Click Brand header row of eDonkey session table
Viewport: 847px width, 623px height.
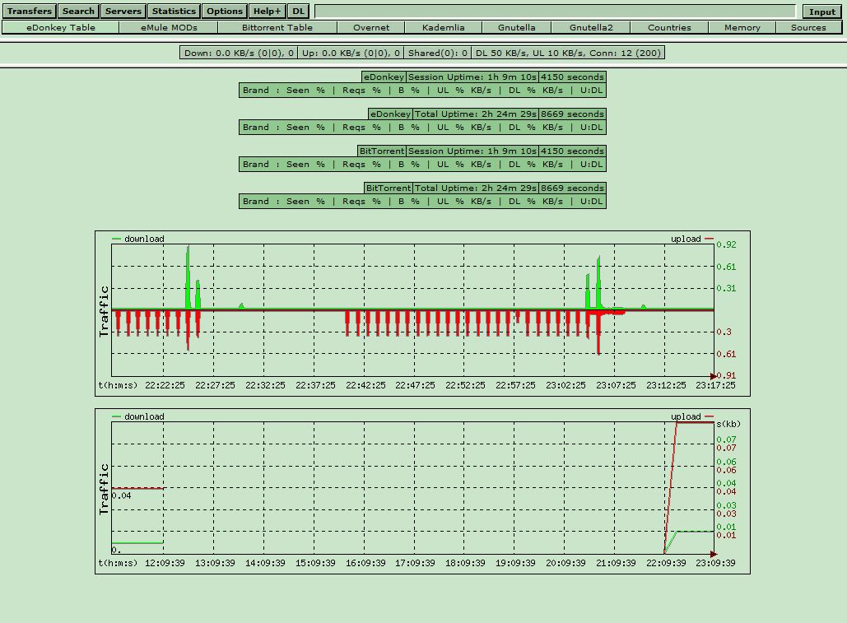click(x=422, y=91)
